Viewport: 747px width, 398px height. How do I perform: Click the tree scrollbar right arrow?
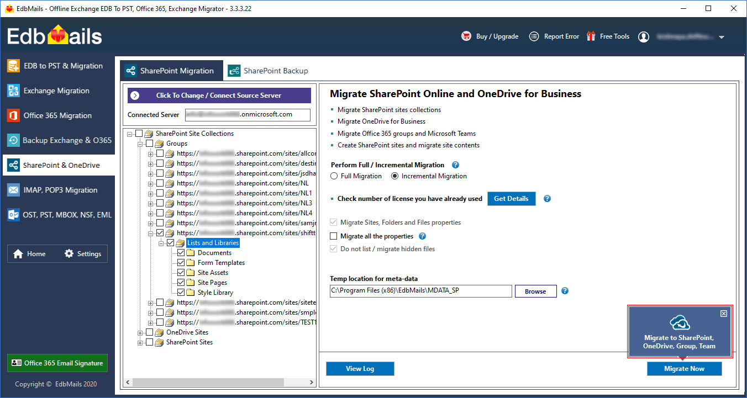[312, 382]
